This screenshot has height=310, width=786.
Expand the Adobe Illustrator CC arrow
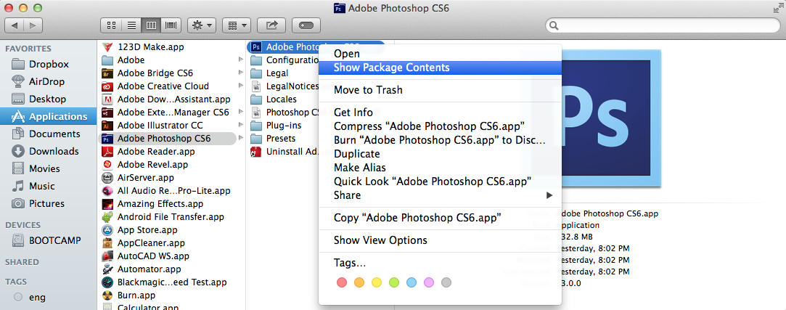242,125
